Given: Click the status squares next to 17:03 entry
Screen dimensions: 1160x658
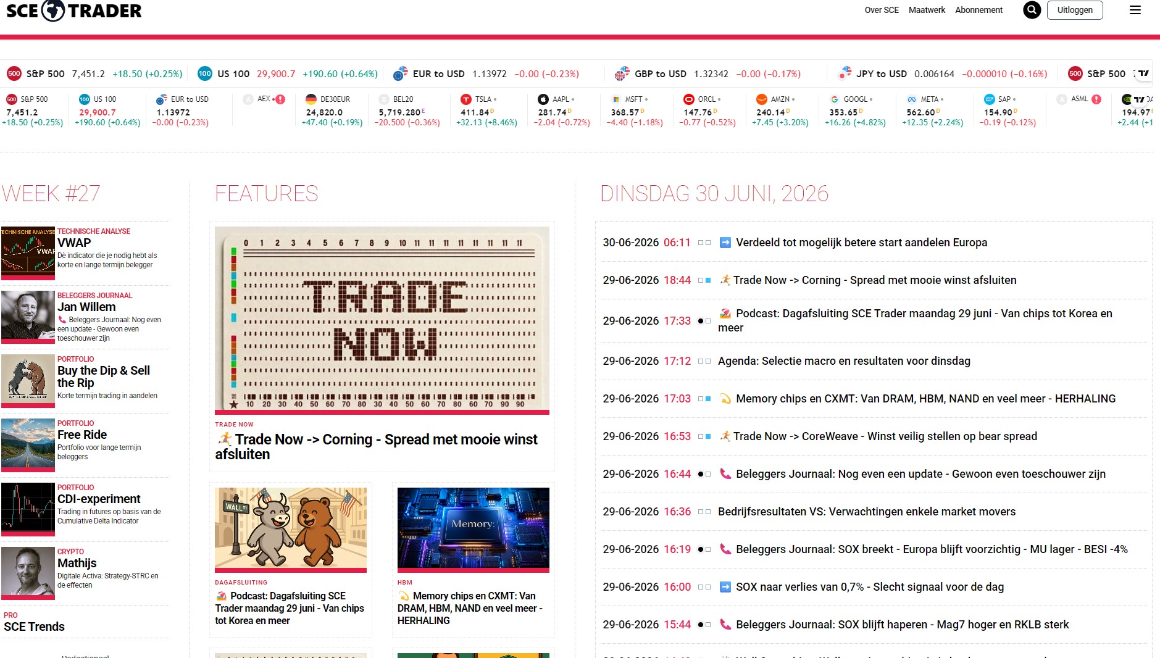Looking at the screenshot, I should coord(704,399).
